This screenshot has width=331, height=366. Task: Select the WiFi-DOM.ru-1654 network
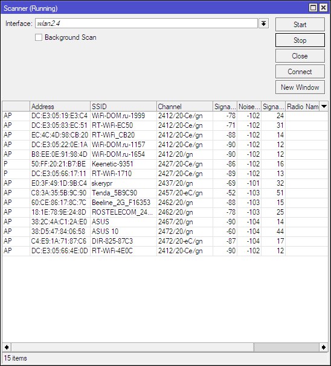pos(165,154)
